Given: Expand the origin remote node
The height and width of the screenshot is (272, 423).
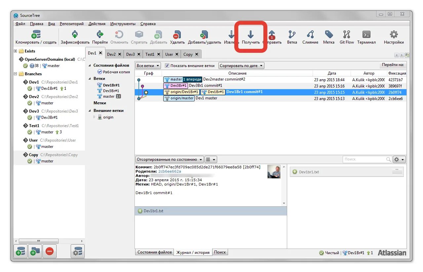Looking at the screenshot, I should tap(95, 117).
